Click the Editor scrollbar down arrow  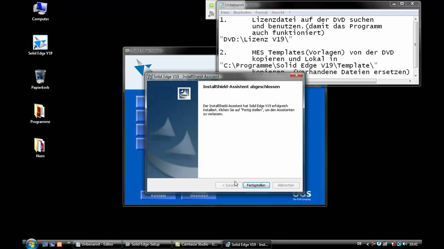click(x=415, y=76)
